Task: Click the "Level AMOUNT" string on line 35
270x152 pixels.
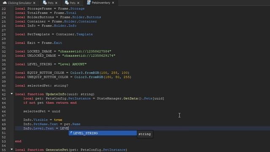Action: pyautogui.click(x=72, y=64)
